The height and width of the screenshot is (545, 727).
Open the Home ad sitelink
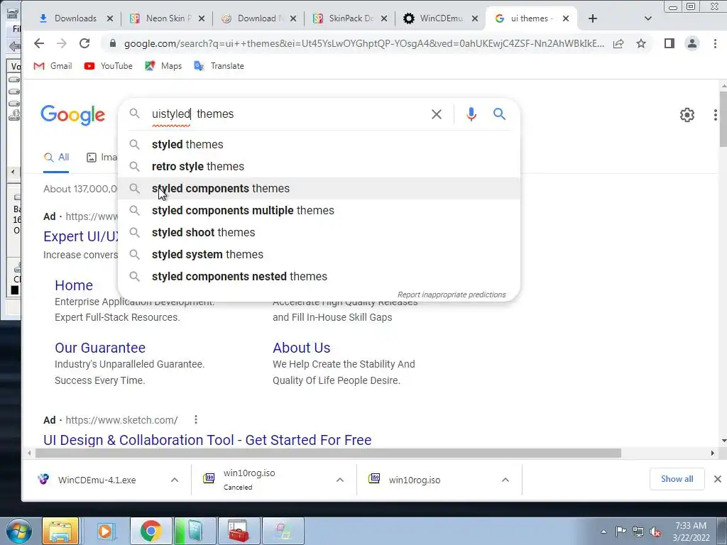coord(74,285)
